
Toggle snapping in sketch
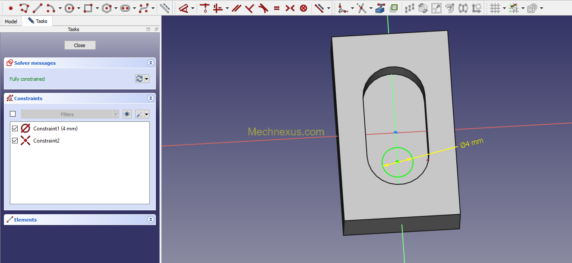[x=514, y=8]
